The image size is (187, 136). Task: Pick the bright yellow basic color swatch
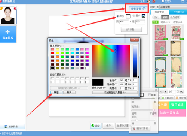58,53
